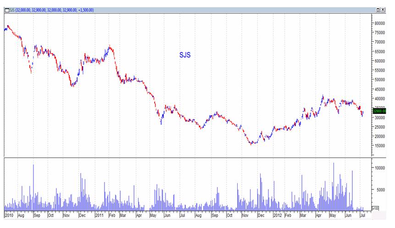395x228 pixels.
Task: Click the 15000 price axis label
Action: 379,146
